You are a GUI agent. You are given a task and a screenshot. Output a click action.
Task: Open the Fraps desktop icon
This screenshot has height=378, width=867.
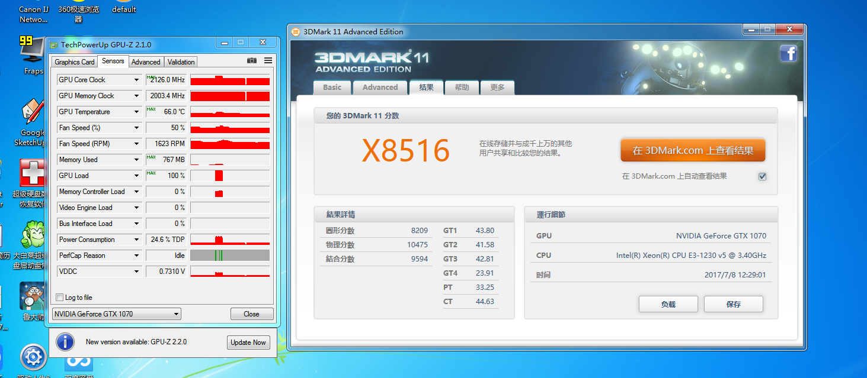[33, 55]
